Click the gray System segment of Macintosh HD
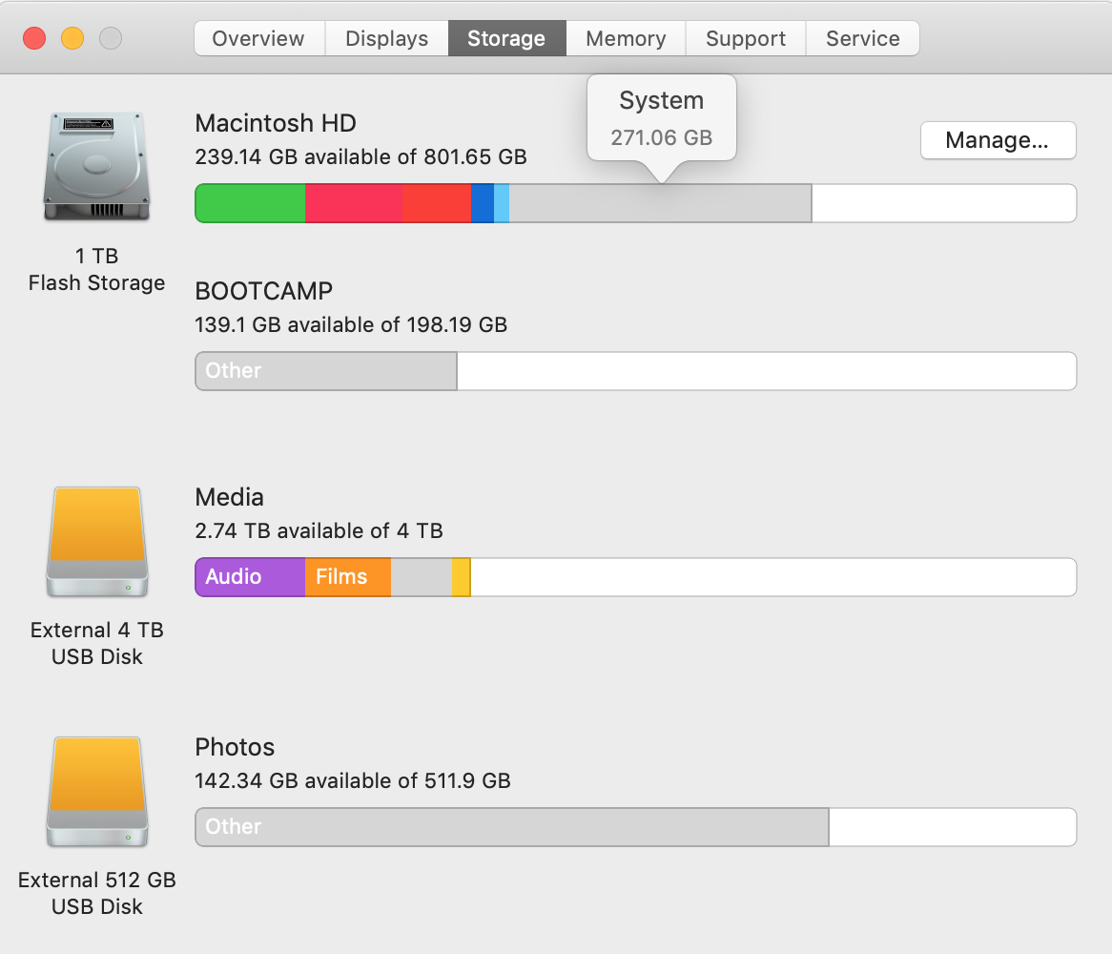The height and width of the screenshot is (954, 1112). click(660, 203)
